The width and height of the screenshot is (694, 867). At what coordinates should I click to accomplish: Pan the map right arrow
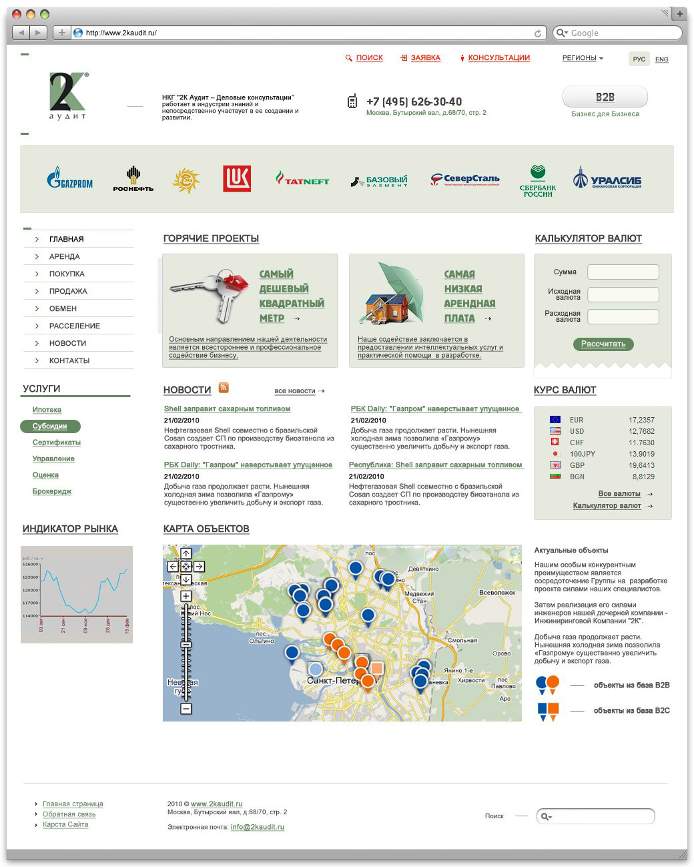[x=199, y=567]
